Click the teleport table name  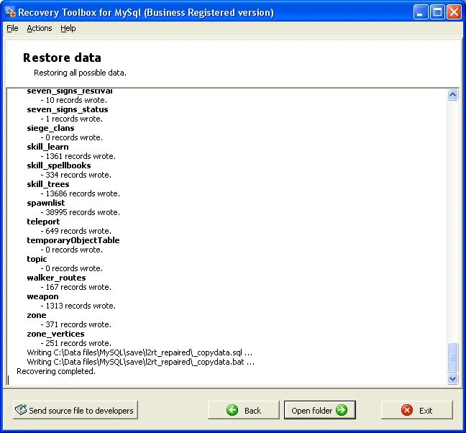(x=43, y=222)
